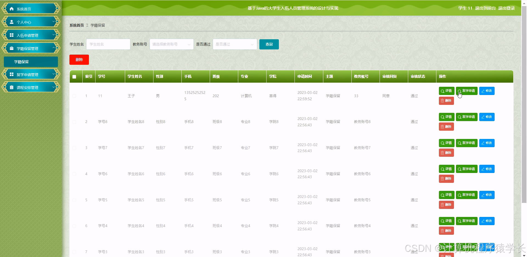Click the document icon beside 课程安排管理
Image resolution: width=527 pixels, height=257 pixels.
pos(12,87)
